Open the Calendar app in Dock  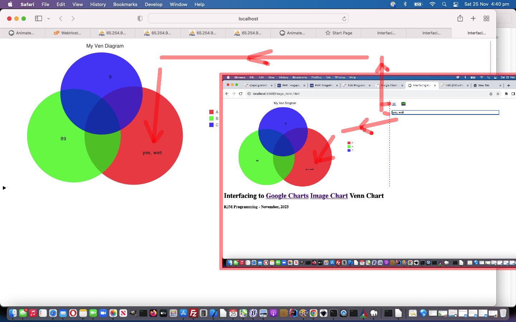point(233,313)
